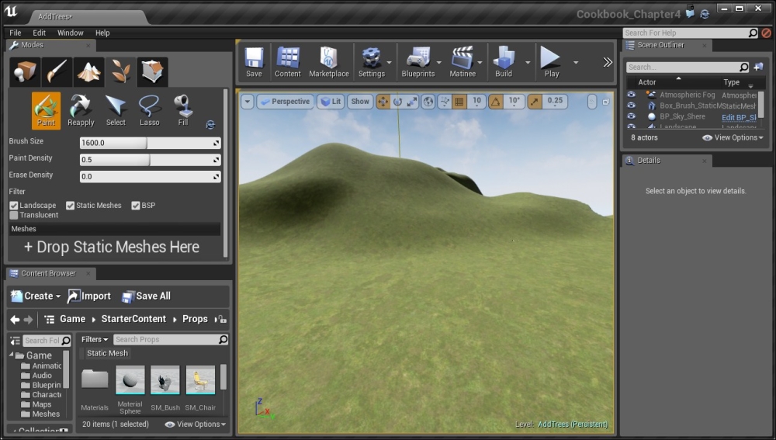The image size is (776, 440).
Task: Adjust the Brush Size slider
Action: pyautogui.click(x=150, y=143)
